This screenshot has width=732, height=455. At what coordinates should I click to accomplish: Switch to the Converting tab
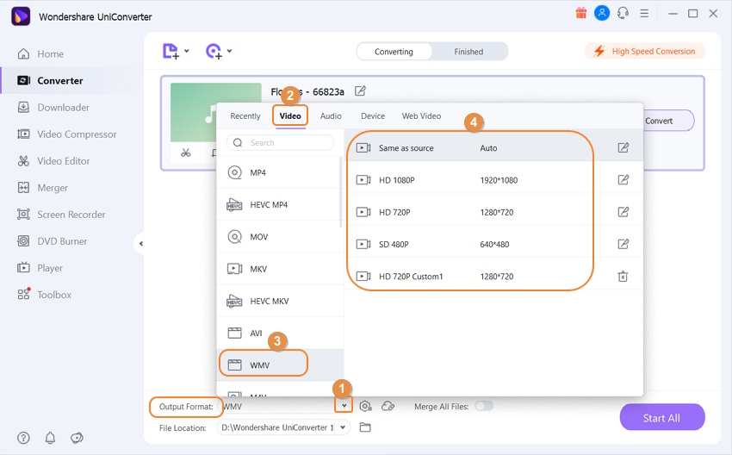(x=394, y=52)
